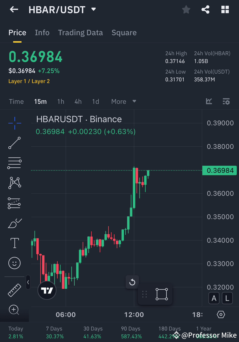The height and width of the screenshot is (342, 239).
Task: Select the crosshair cursor tool
Action: (x=14, y=123)
